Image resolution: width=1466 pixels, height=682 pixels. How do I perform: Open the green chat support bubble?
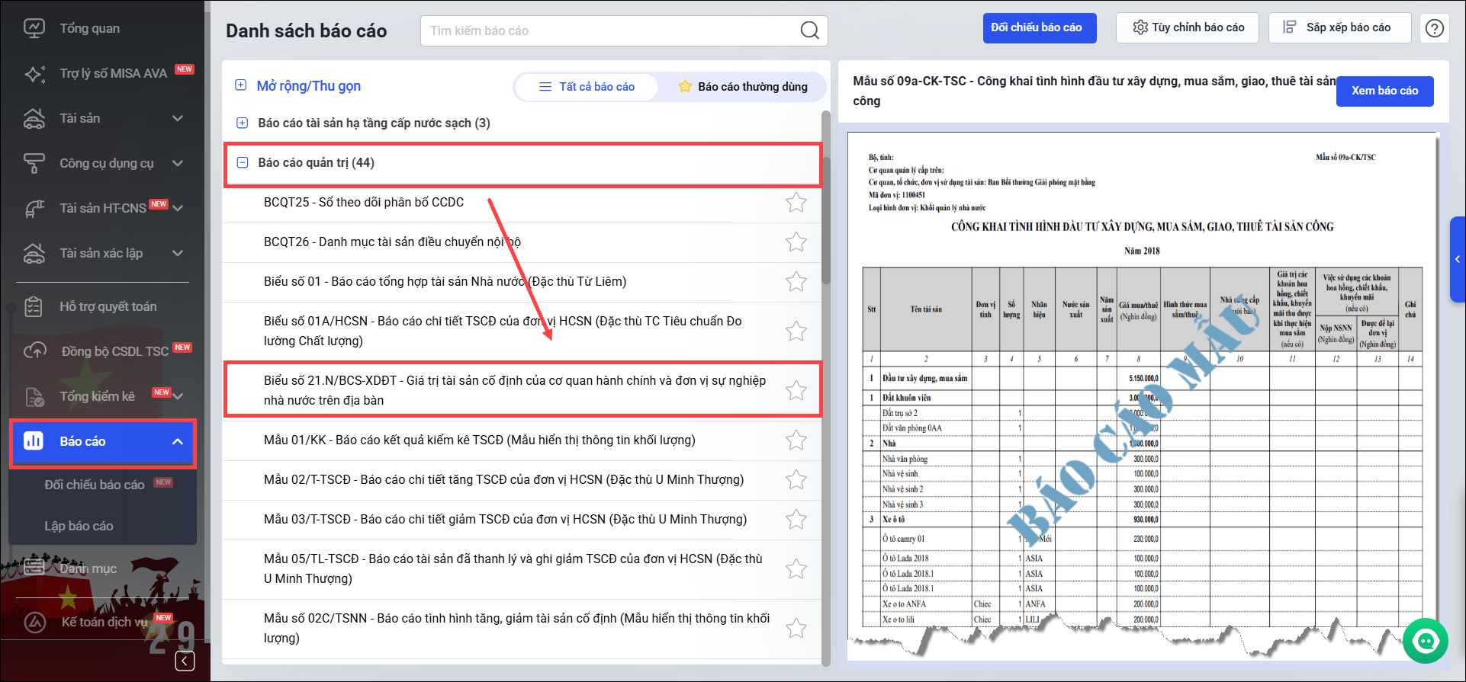(1424, 641)
